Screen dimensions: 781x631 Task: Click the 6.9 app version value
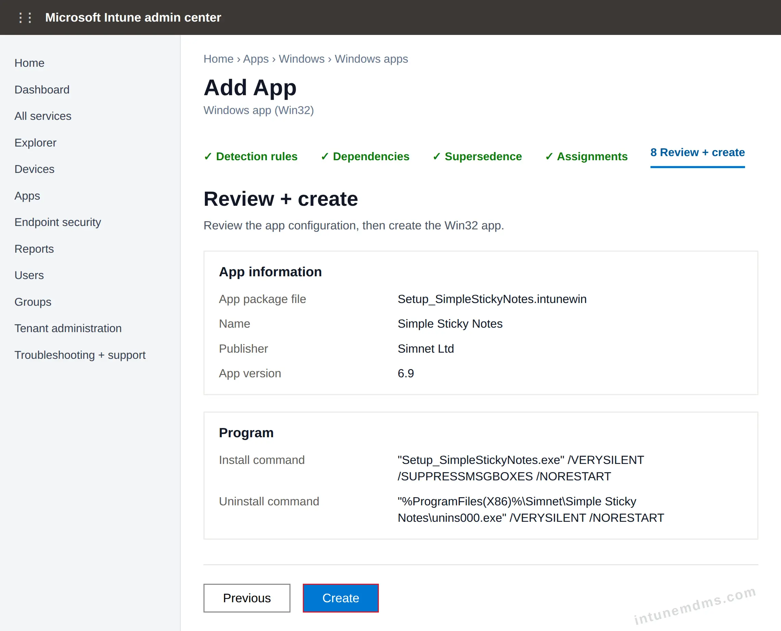point(406,374)
